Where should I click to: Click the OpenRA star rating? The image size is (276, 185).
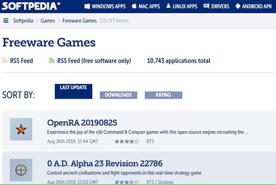pos(127,141)
